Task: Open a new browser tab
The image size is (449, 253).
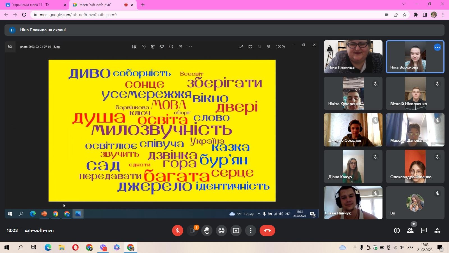Action: [143, 5]
